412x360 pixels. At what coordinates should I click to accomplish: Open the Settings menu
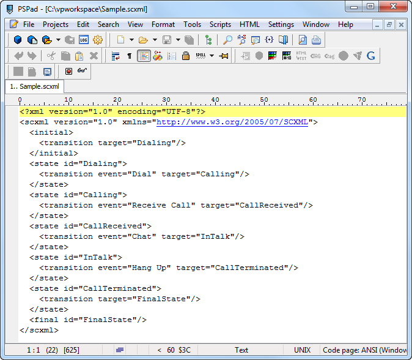click(281, 24)
